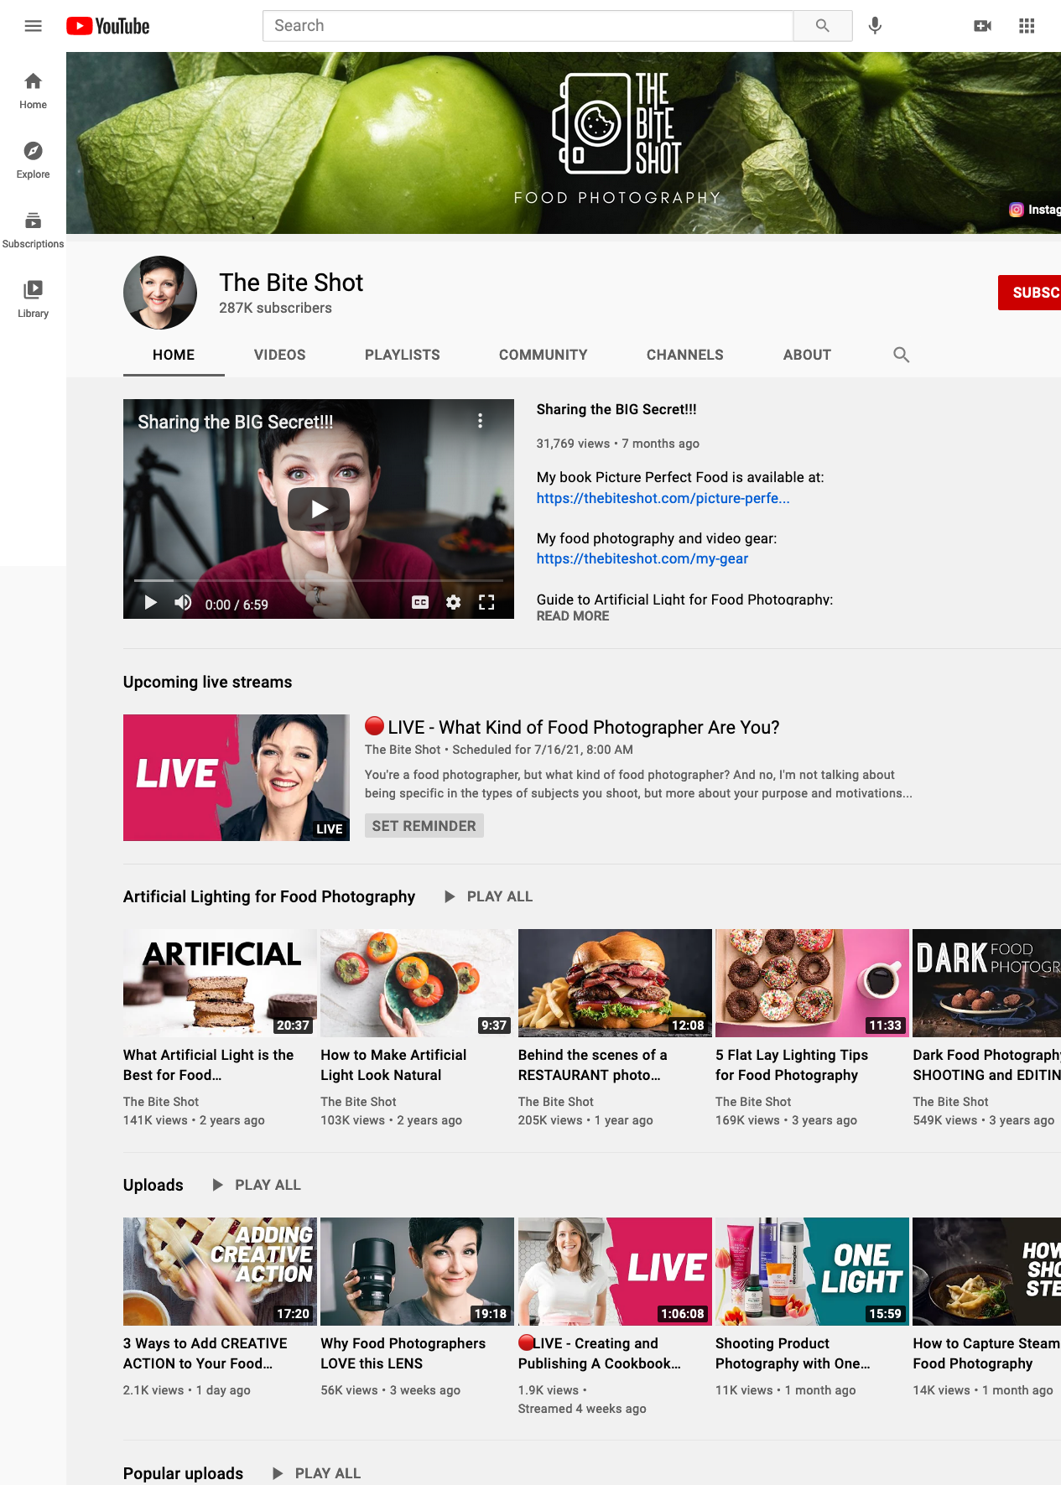Open the Uploads section heading
This screenshot has height=1485, width=1061.
pyautogui.click(x=153, y=1185)
